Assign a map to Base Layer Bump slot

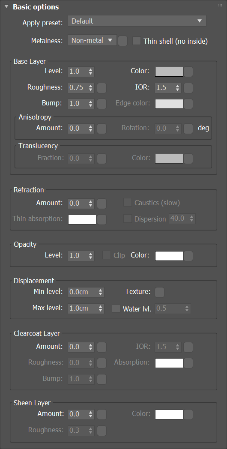click(102, 104)
